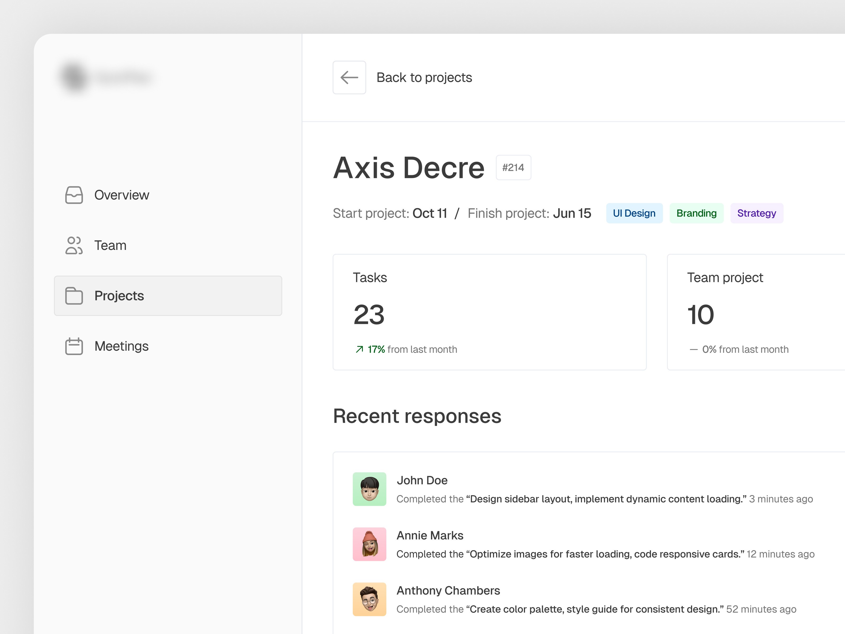This screenshot has width=845, height=634.
Task: Select the green Branding tag
Action: click(696, 213)
